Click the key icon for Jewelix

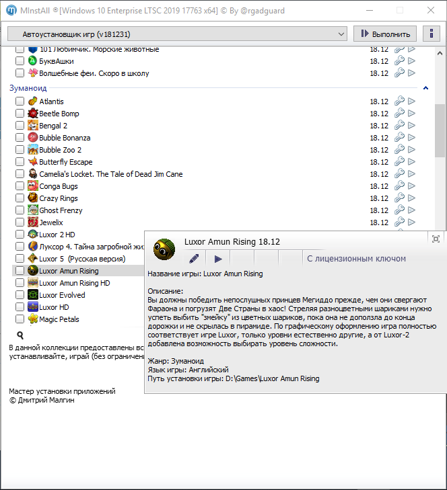coord(399,222)
